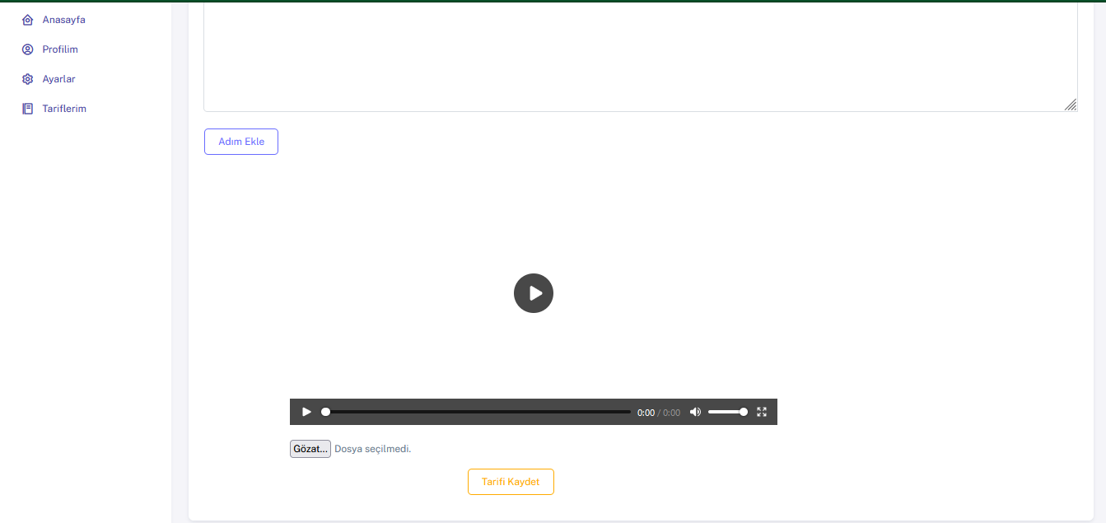This screenshot has height=523, width=1106.
Task: Click the speaker icon in the player
Action: coord(695,412)
